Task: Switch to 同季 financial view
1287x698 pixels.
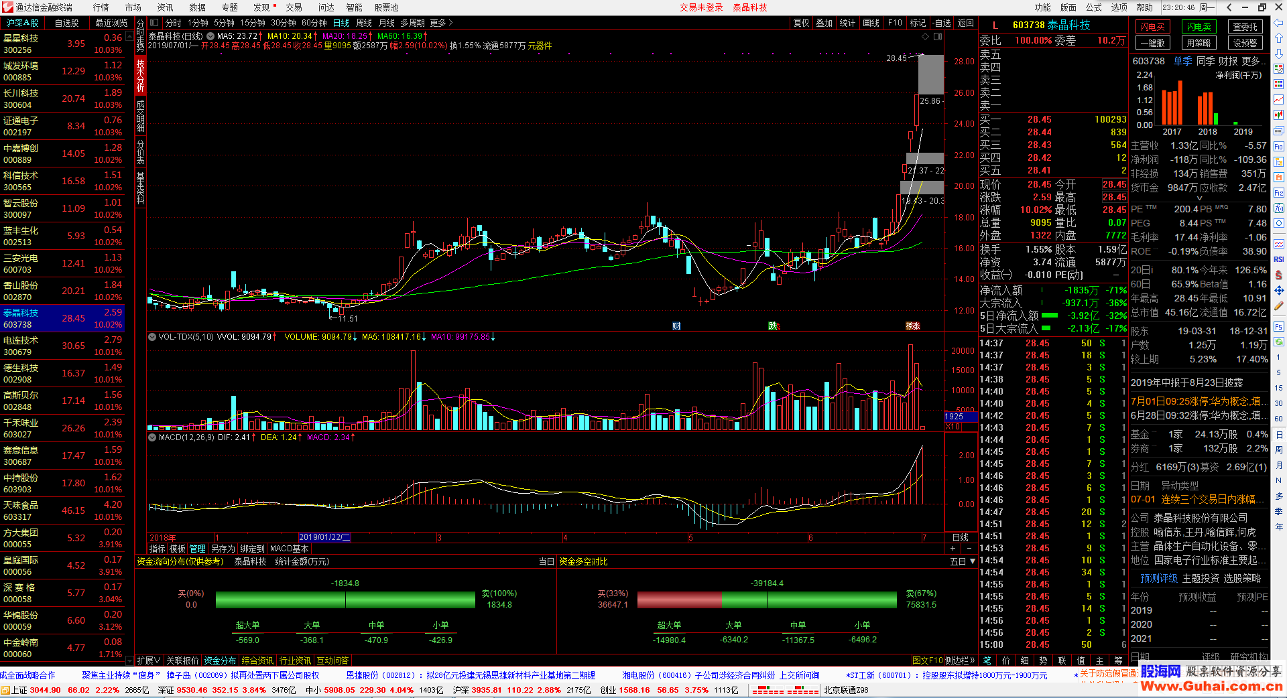Action: (1206, 61)
